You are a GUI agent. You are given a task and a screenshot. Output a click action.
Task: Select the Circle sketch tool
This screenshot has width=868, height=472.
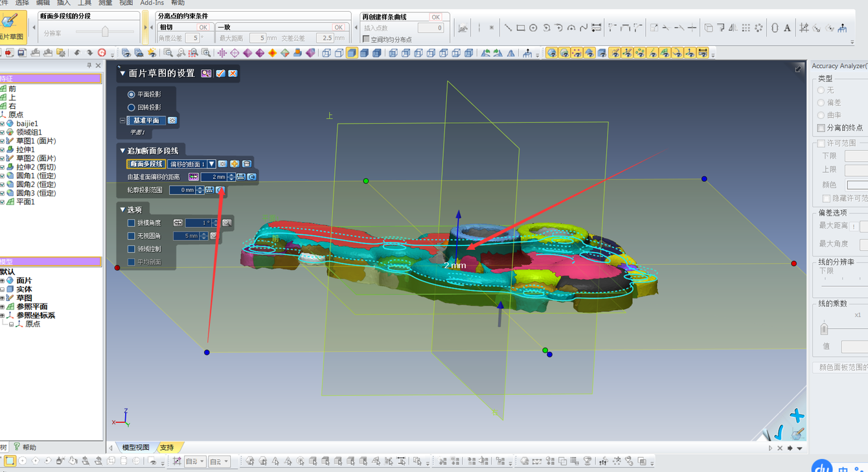pos(533,28)
